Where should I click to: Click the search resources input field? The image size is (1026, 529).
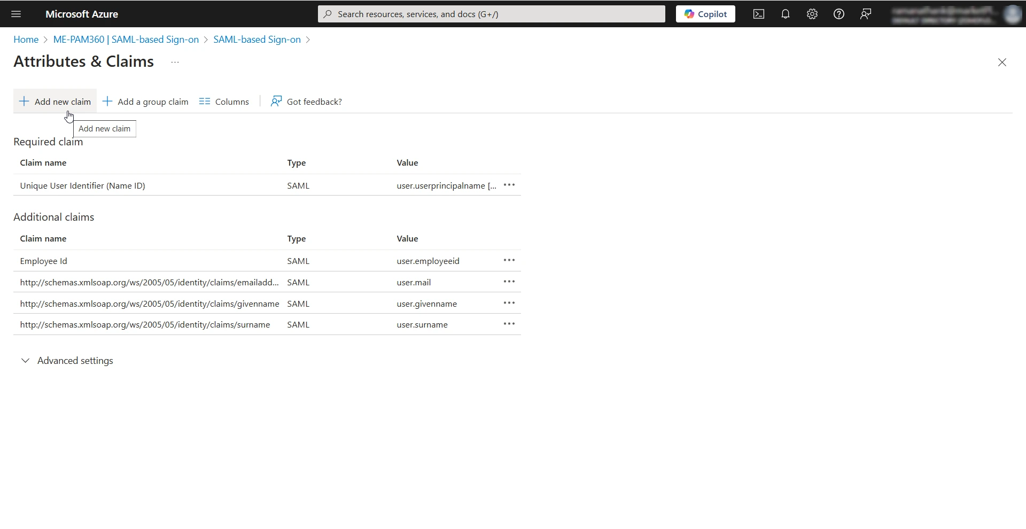click(x=491, y=14)
